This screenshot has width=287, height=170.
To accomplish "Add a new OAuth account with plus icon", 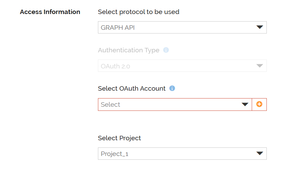I will tap(259, 104).
